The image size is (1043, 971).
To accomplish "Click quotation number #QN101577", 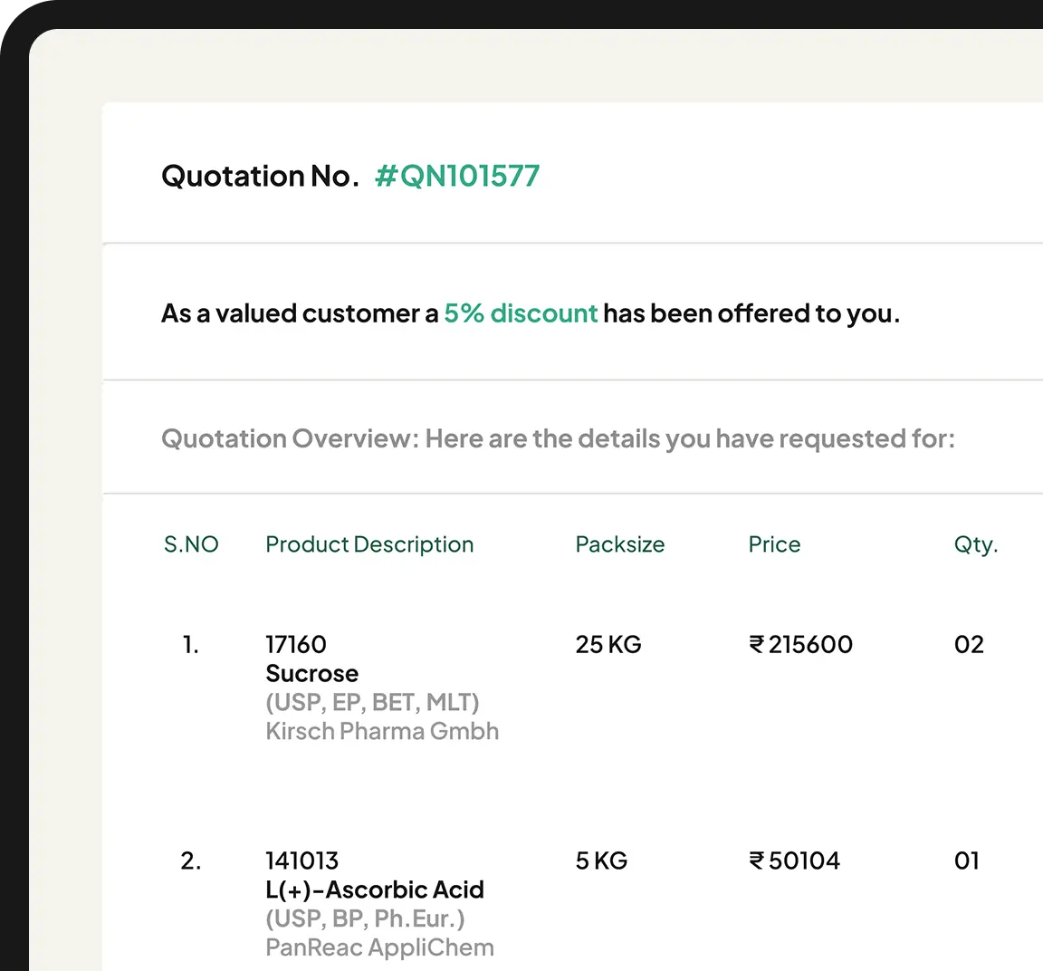I will click(457, 176).
